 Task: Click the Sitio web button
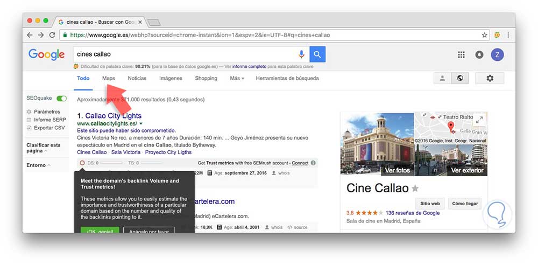point(430,204)
